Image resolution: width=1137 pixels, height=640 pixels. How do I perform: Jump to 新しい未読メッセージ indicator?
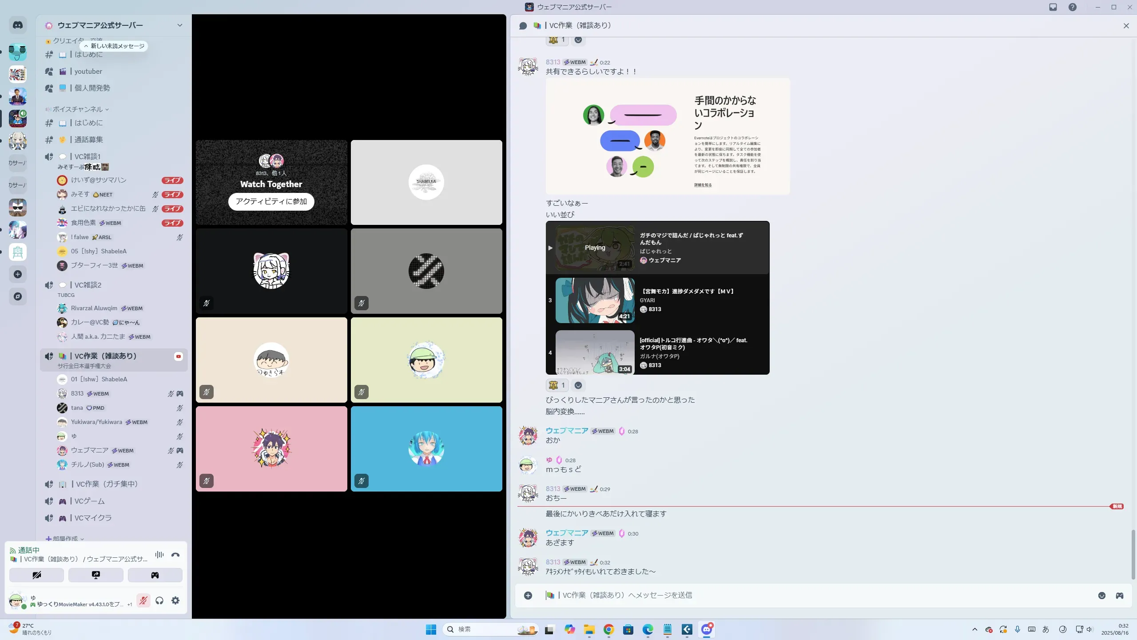[x=115, y=46]
